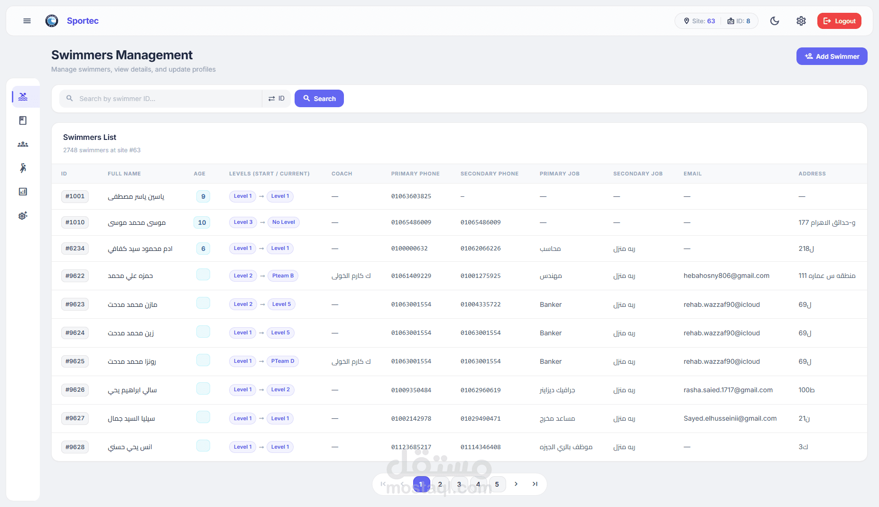Log out of the account
The image size is (879, 507).
coord(839,21)
